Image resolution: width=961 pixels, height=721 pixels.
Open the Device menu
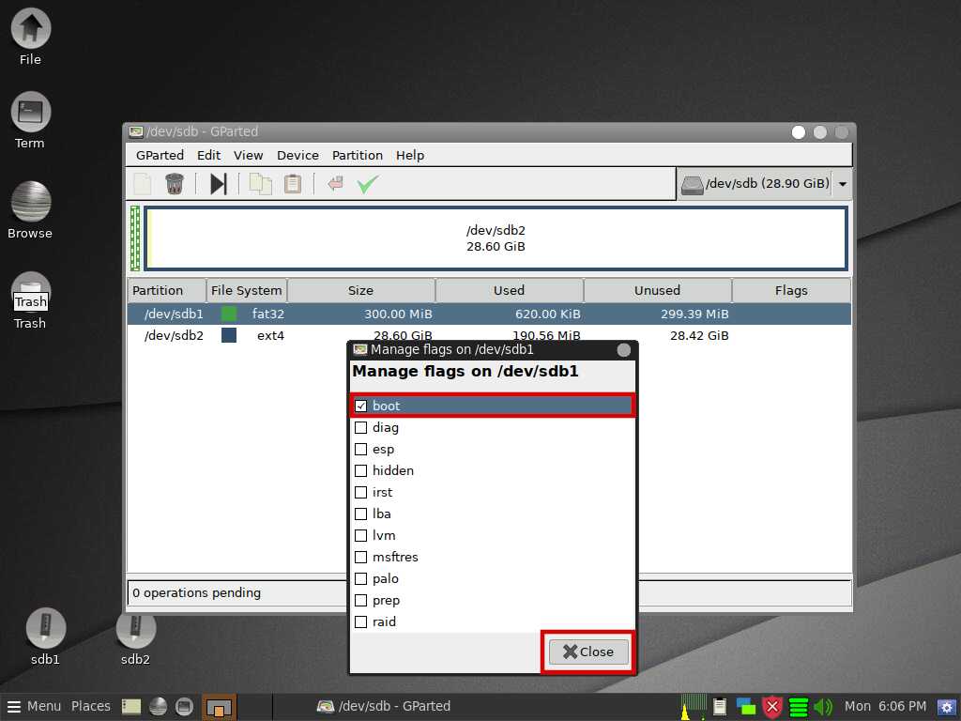click(297, 155)
